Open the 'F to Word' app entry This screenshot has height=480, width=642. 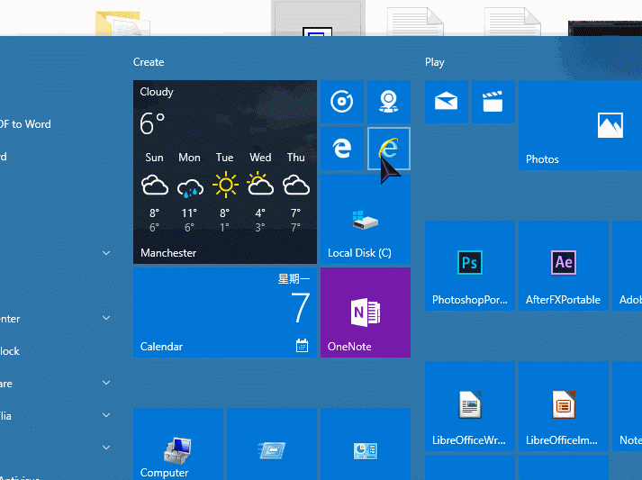[25, 124]
